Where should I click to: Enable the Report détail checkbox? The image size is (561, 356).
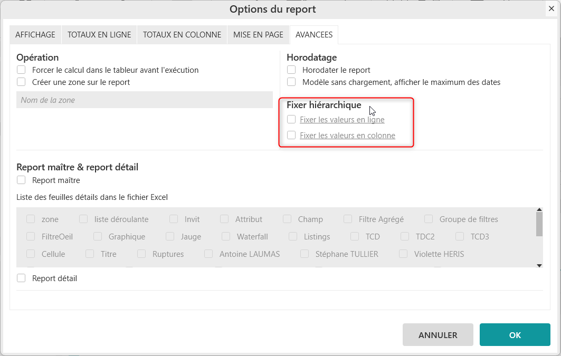[21, 278]
